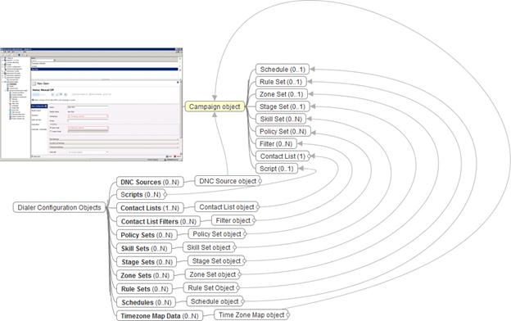Choose the Filter (0..N) node

click(x=276, y=144)
